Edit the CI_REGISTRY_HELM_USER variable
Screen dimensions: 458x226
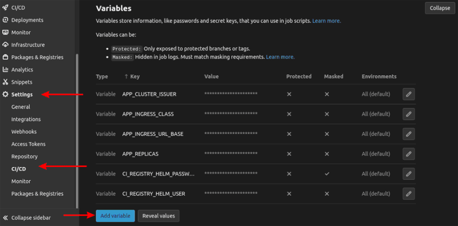(x=408, y=194)
